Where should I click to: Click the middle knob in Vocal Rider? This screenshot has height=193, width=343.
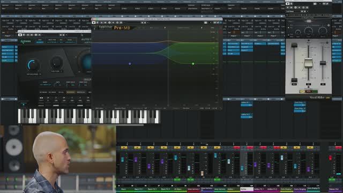(x=309, y=31)
